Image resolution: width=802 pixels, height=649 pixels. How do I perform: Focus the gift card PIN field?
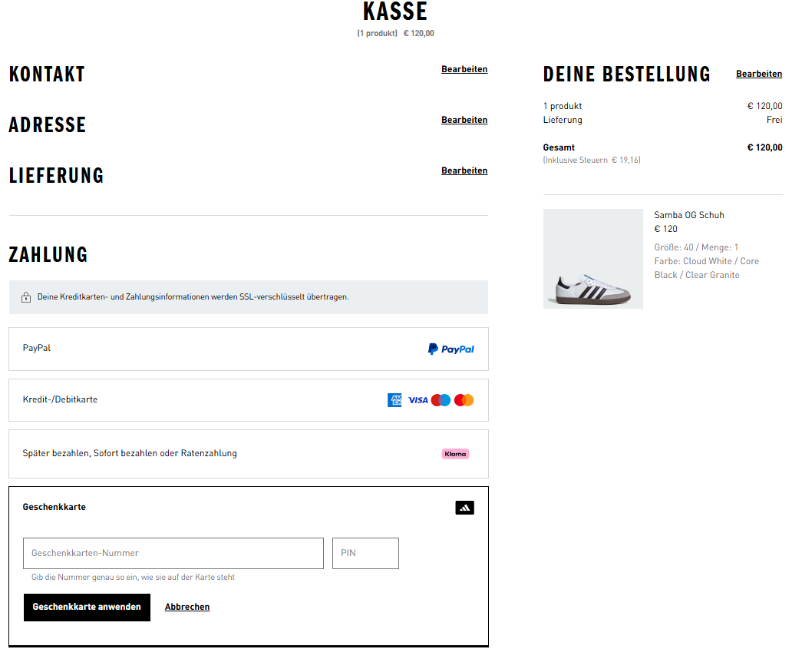(x=365, y=554)
